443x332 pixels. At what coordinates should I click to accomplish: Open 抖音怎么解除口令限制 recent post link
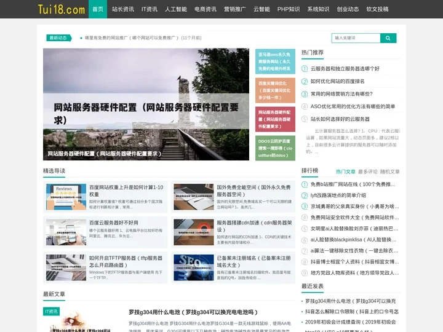click(x=352, y=312)
